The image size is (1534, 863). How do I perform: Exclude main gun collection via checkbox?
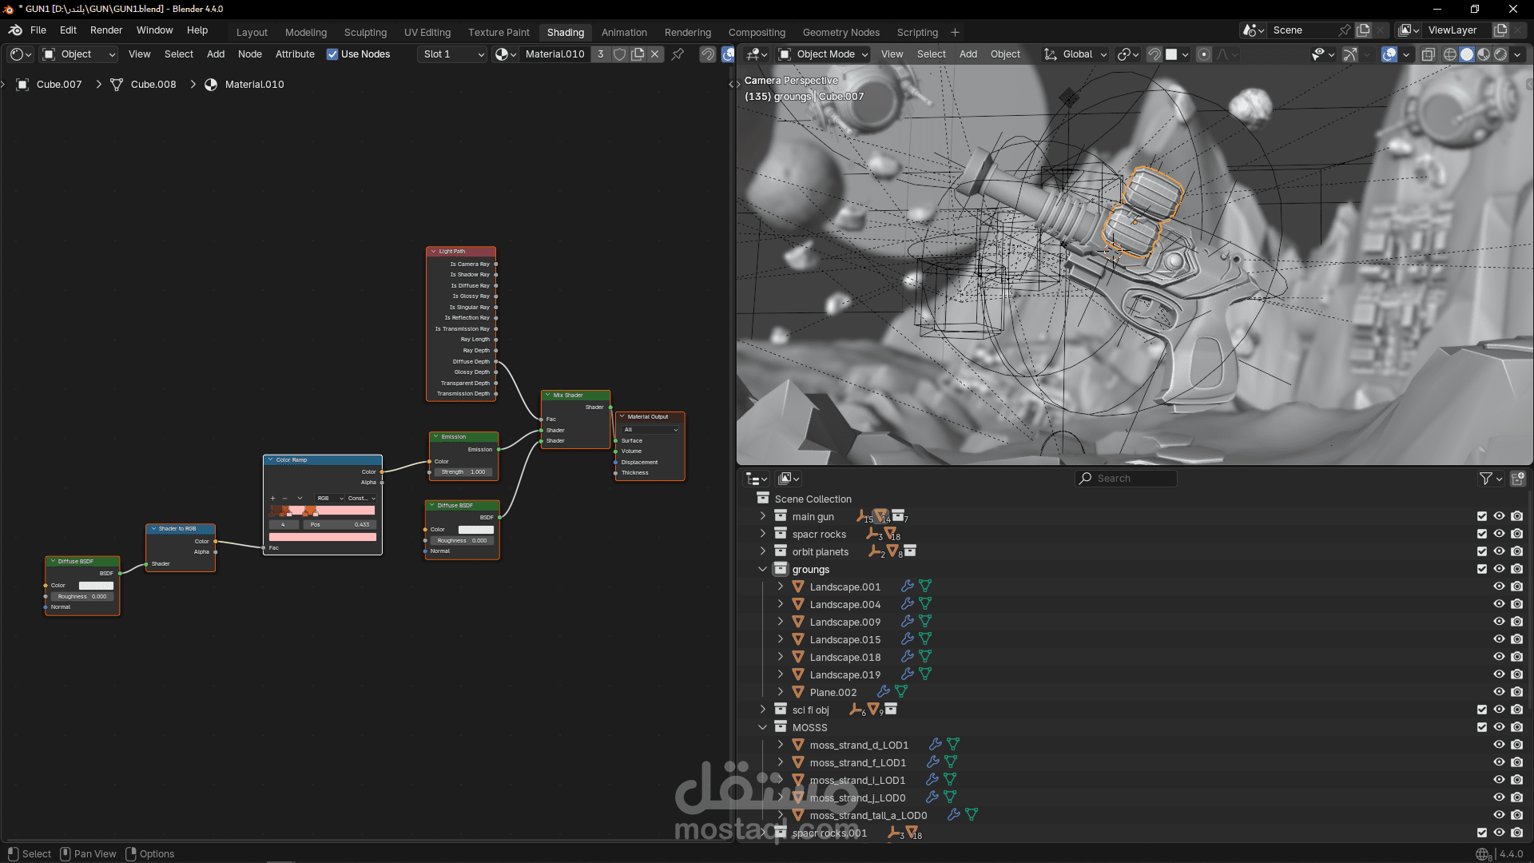(1482, 516)
